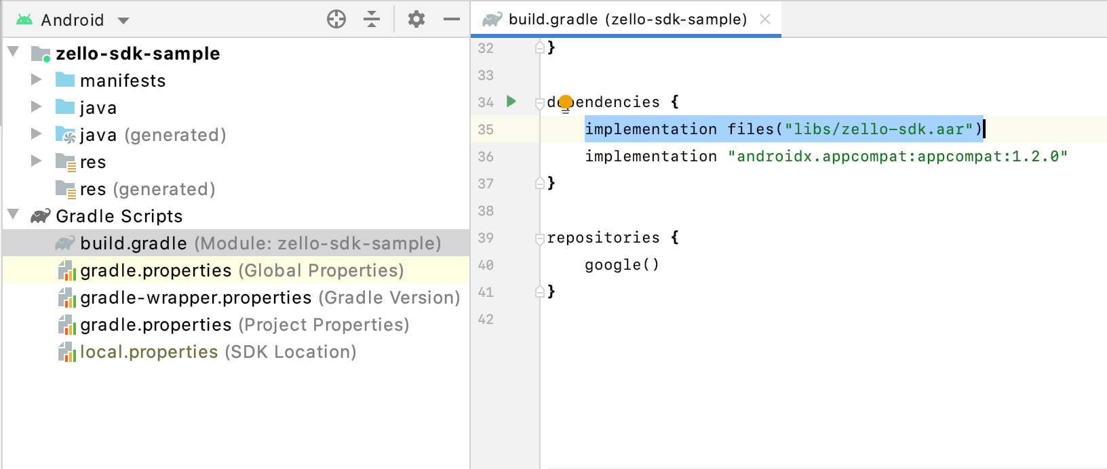1107x469 pixels.
Task: Click line number 36 in gutter
Action: [x=486, y=157]
